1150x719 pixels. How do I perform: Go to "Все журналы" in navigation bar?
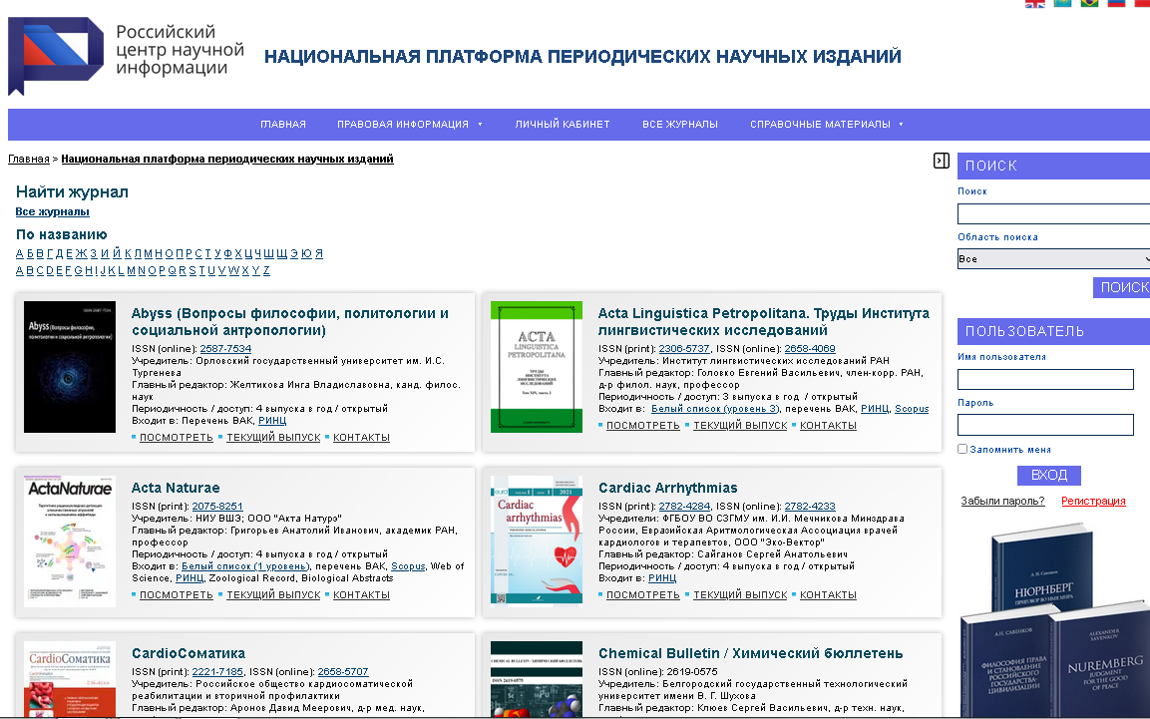[x=679, y=125]
